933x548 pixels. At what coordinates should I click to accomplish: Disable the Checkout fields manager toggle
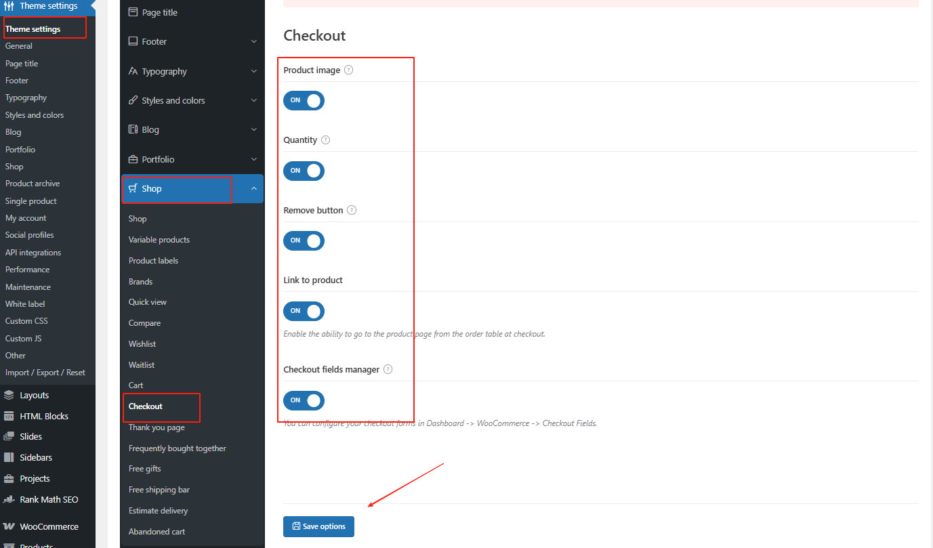(x=304, y=400)
